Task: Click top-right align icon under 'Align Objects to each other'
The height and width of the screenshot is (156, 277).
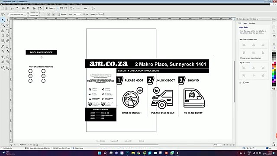Action: [263, 45]
